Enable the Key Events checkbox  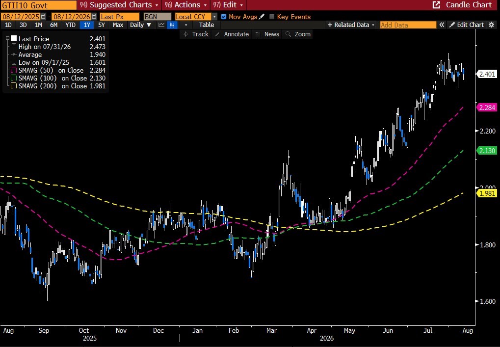click(x=272, y=17)
